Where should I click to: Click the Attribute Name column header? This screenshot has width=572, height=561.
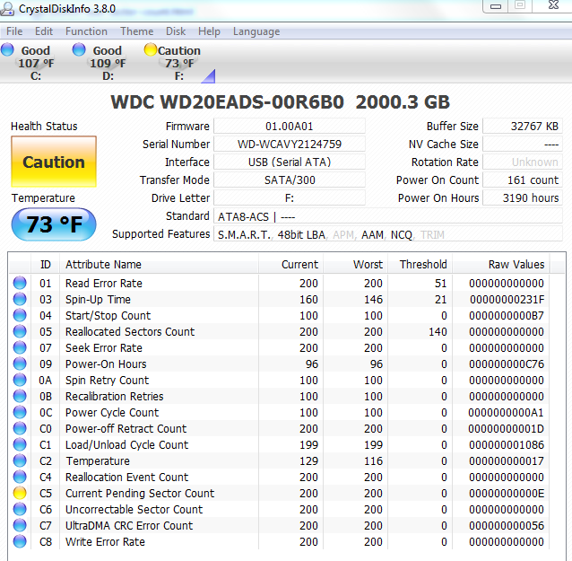point(159,264)
